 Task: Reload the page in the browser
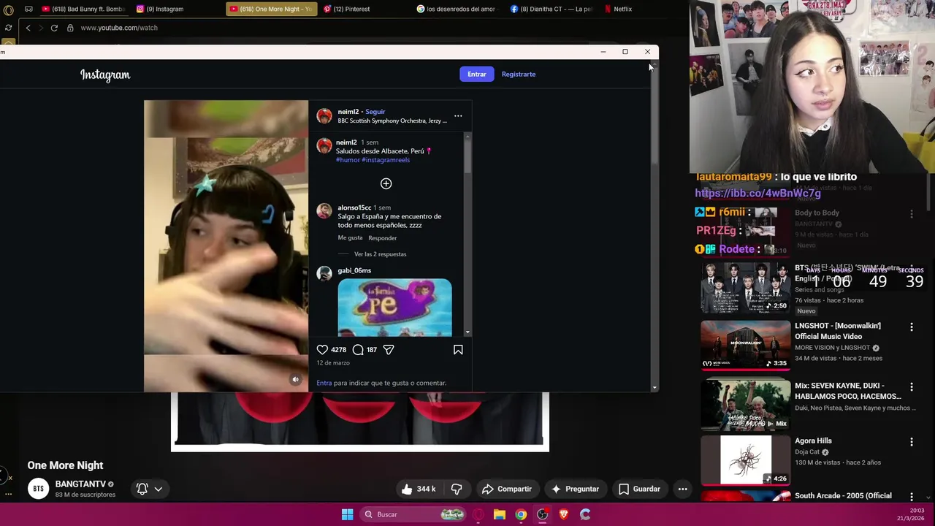[x=54, y=28]
